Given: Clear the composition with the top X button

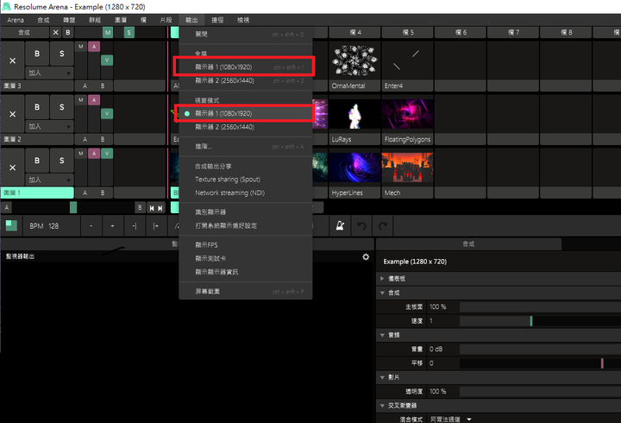Looking at the screenshot, I should (55, 33).
